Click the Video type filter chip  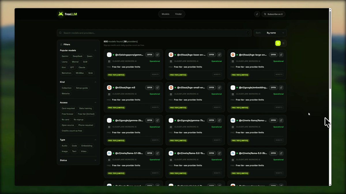pos(84,151)
